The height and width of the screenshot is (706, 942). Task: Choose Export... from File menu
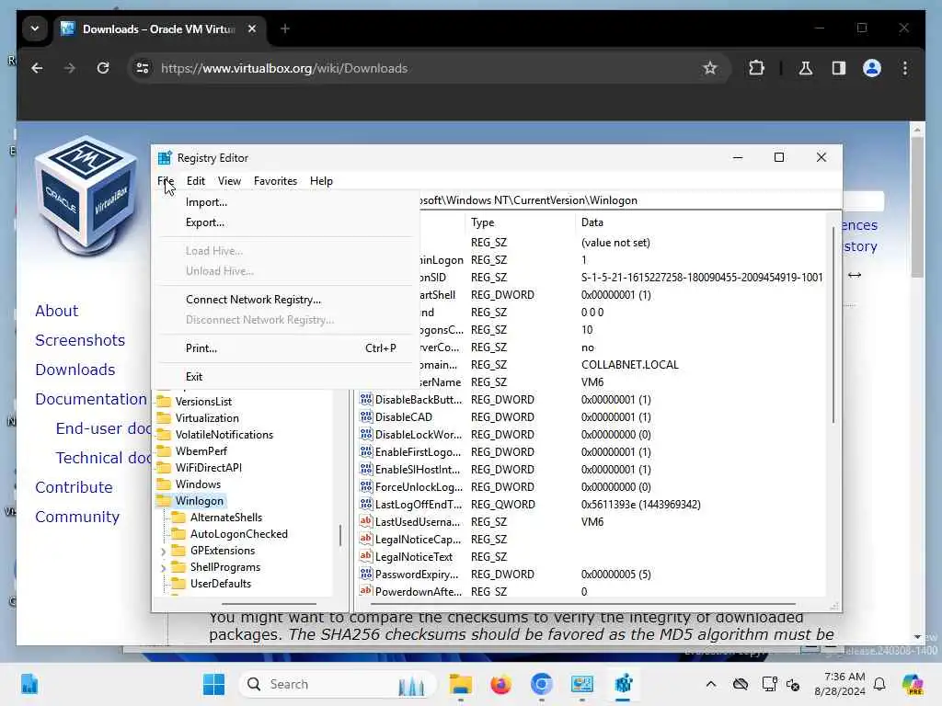coord(286,222)
